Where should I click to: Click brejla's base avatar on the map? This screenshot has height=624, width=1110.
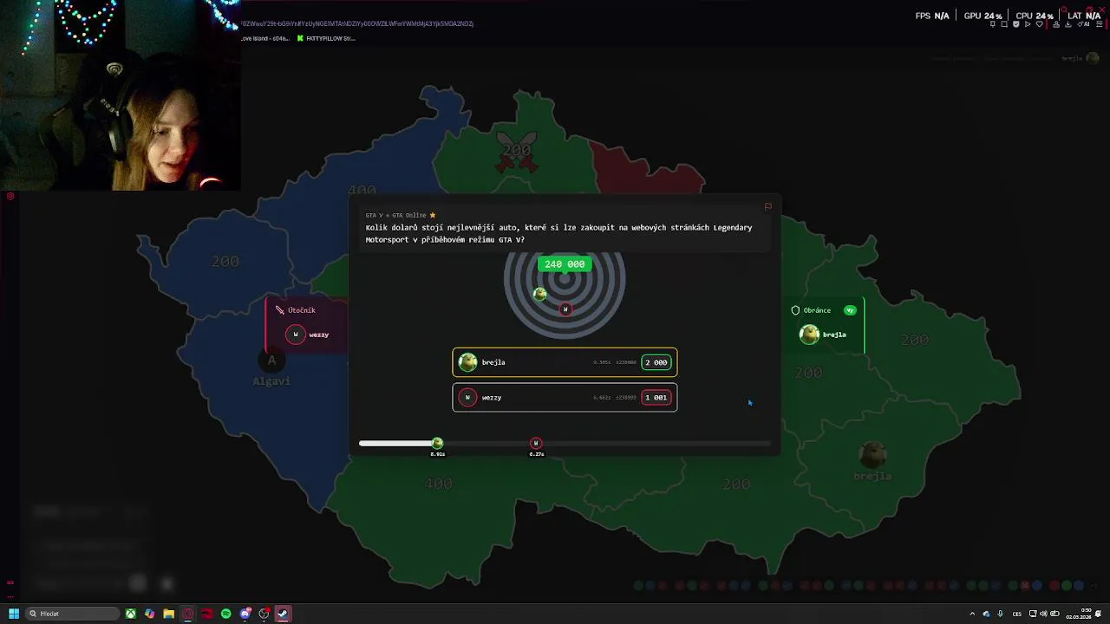tap(872, 453)
